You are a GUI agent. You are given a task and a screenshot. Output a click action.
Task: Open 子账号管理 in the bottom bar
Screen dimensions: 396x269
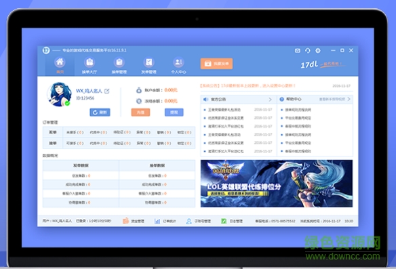[x=199, y=221]
